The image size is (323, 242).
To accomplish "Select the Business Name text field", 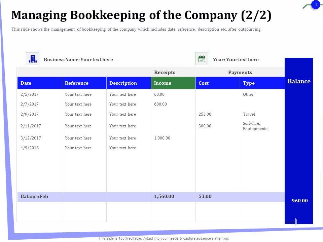I will tap(78, 59).
